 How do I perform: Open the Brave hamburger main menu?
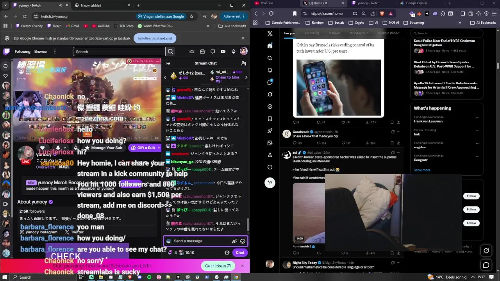tap(495, 13)
